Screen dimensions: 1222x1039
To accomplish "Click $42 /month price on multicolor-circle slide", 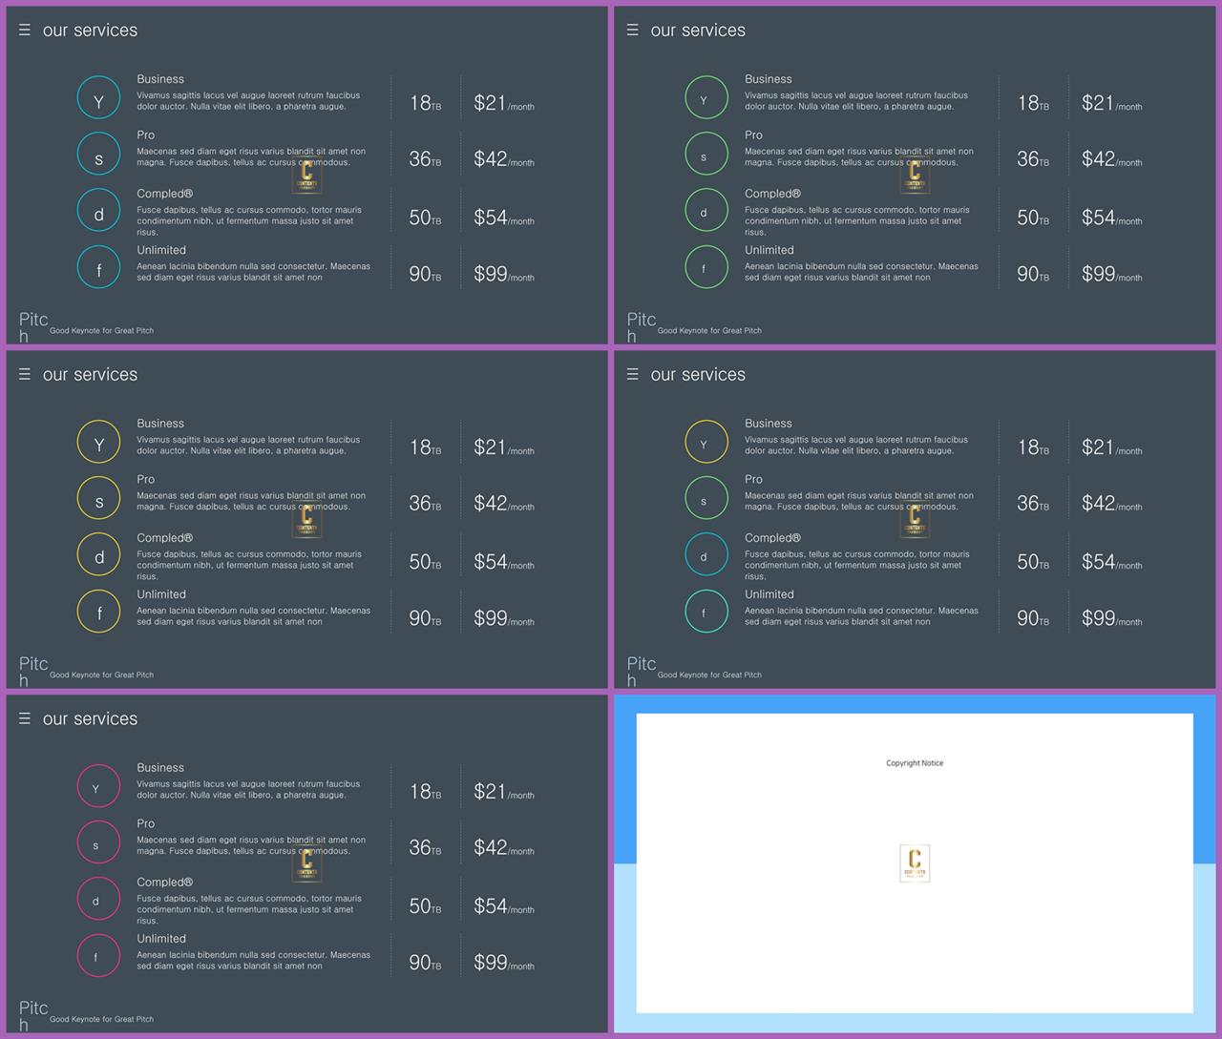I will pos(1112,504).
